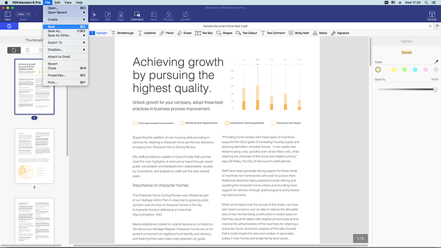Expand the Export To submenu

tap(66, 42)
